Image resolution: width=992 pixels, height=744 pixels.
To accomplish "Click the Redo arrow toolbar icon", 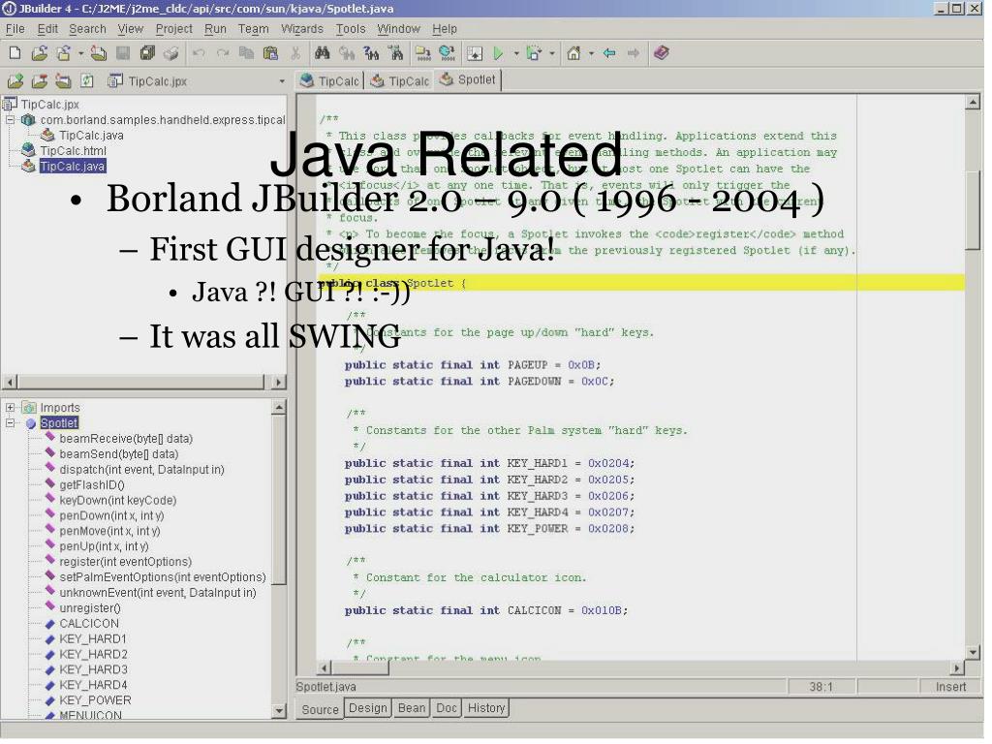I will pyautogui.click(x=223, y=54).
